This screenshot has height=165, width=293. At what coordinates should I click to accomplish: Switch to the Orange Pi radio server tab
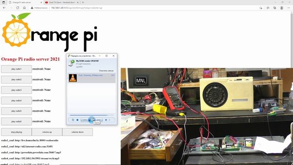(25, 2)
